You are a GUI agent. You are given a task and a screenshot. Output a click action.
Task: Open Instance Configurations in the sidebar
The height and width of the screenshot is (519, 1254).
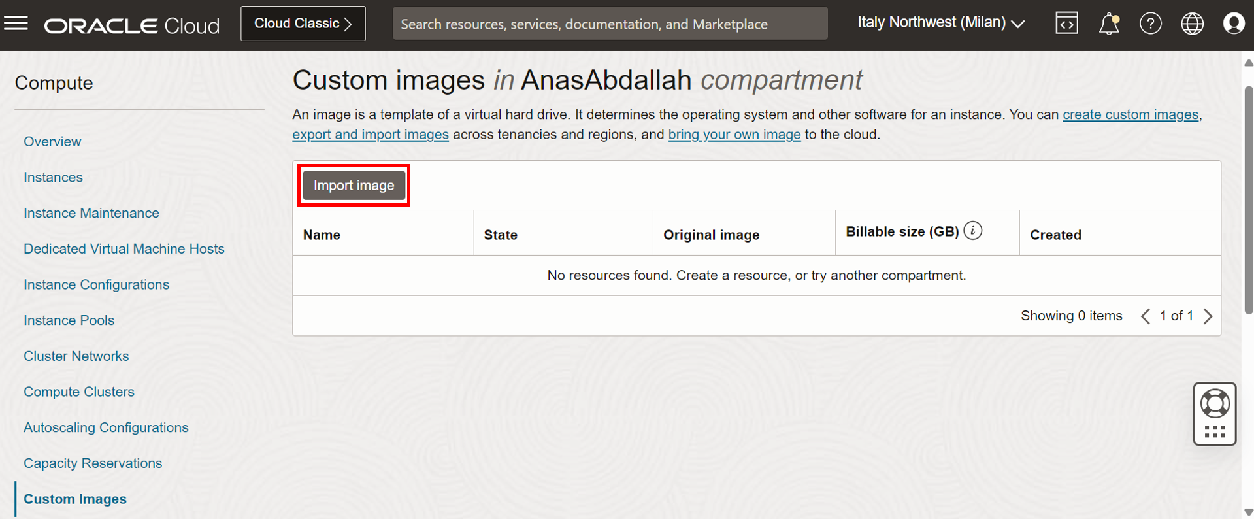tap(97, 285)
